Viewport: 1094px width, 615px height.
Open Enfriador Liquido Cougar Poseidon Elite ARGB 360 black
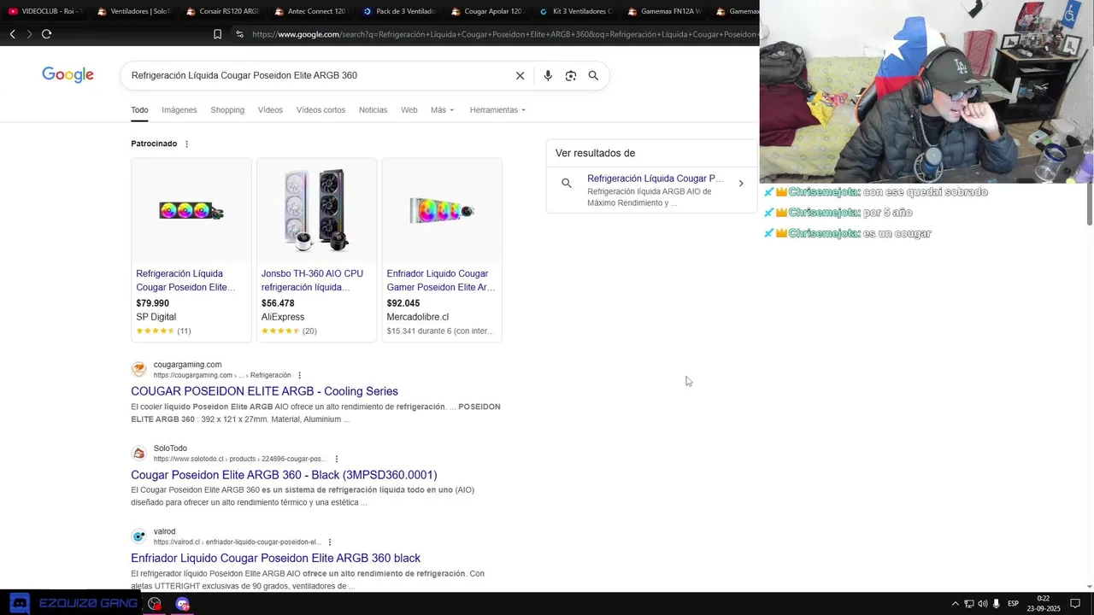(x=275, y=558)
